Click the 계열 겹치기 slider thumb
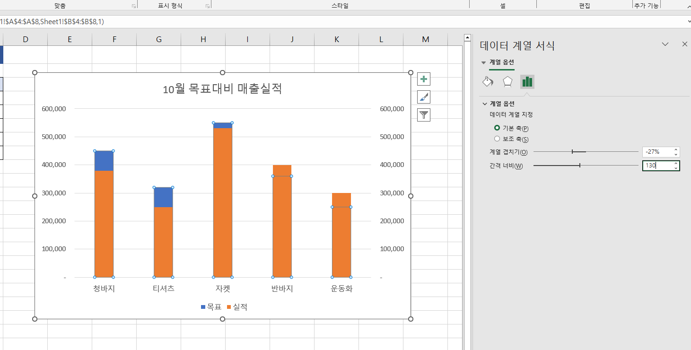Image resolution: width=691 pixels, height=350 pixels. coord(572,152)
